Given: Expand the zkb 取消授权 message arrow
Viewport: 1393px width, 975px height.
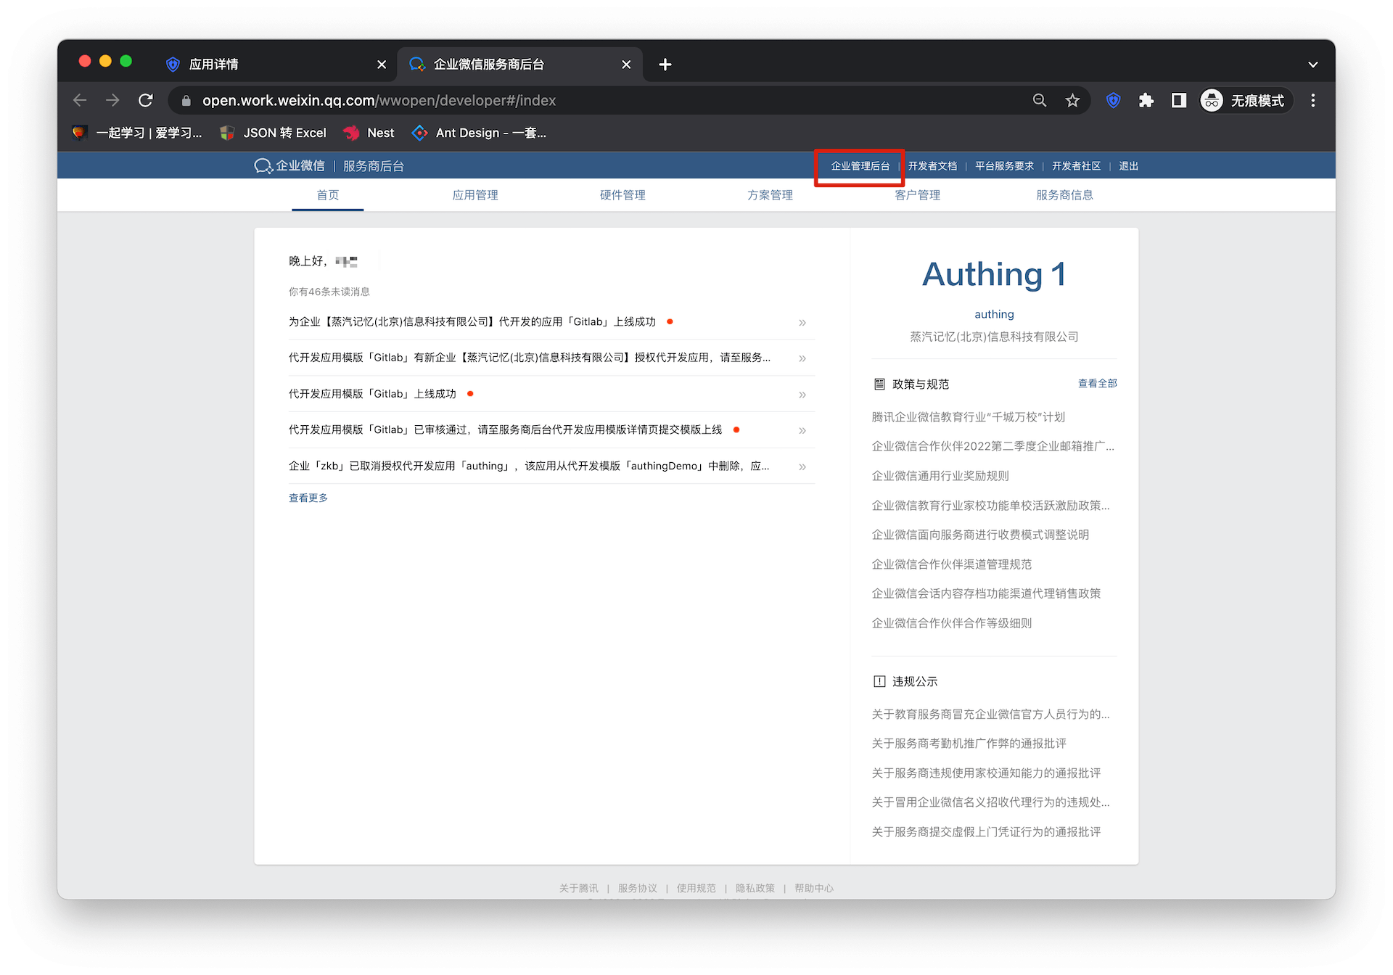Looking at the screenshot, I should (802, 466).
